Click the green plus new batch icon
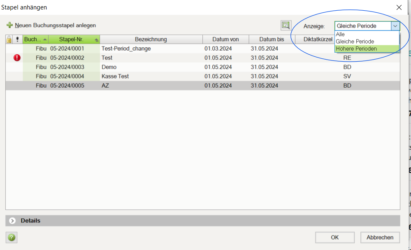Viewport: 411px width, 250px height. [x=9, y=25]
